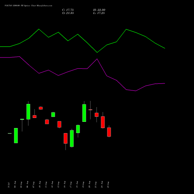Click the green candle for 17 Aug
This screenshot has width=194, height=194.
(72, 139)
